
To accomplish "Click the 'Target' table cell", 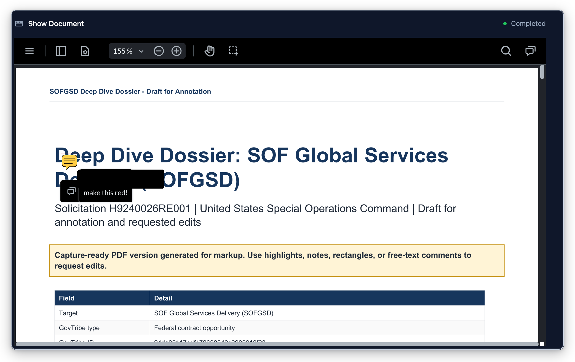I will tap(102, 313).
